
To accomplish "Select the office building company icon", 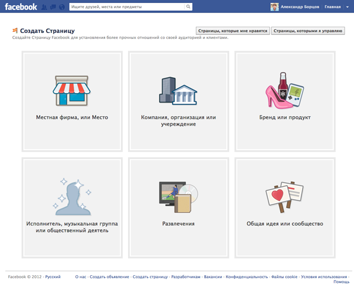I will click(178, 91).
